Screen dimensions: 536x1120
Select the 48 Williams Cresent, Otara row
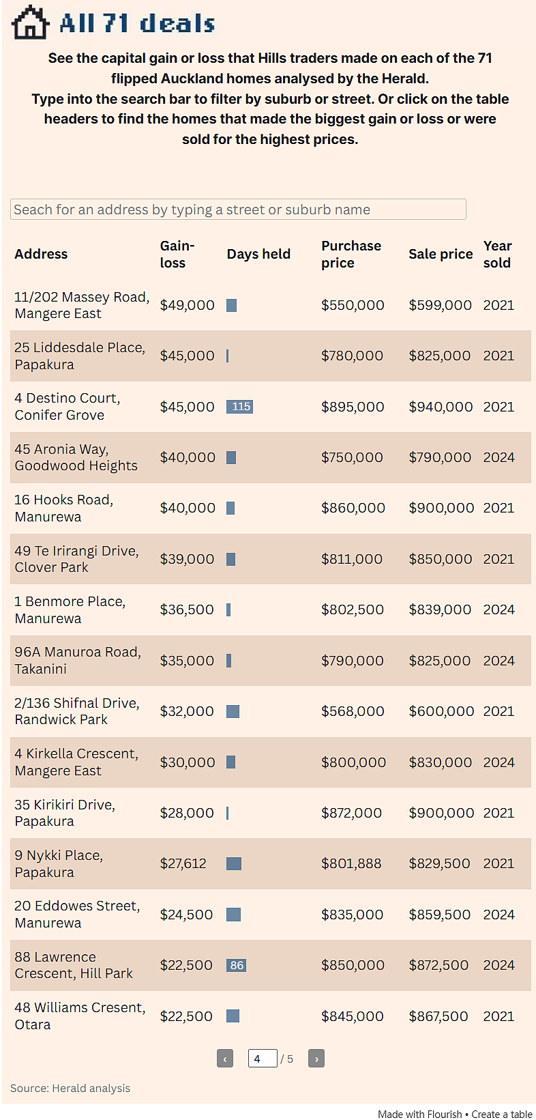coord(271,1016)
